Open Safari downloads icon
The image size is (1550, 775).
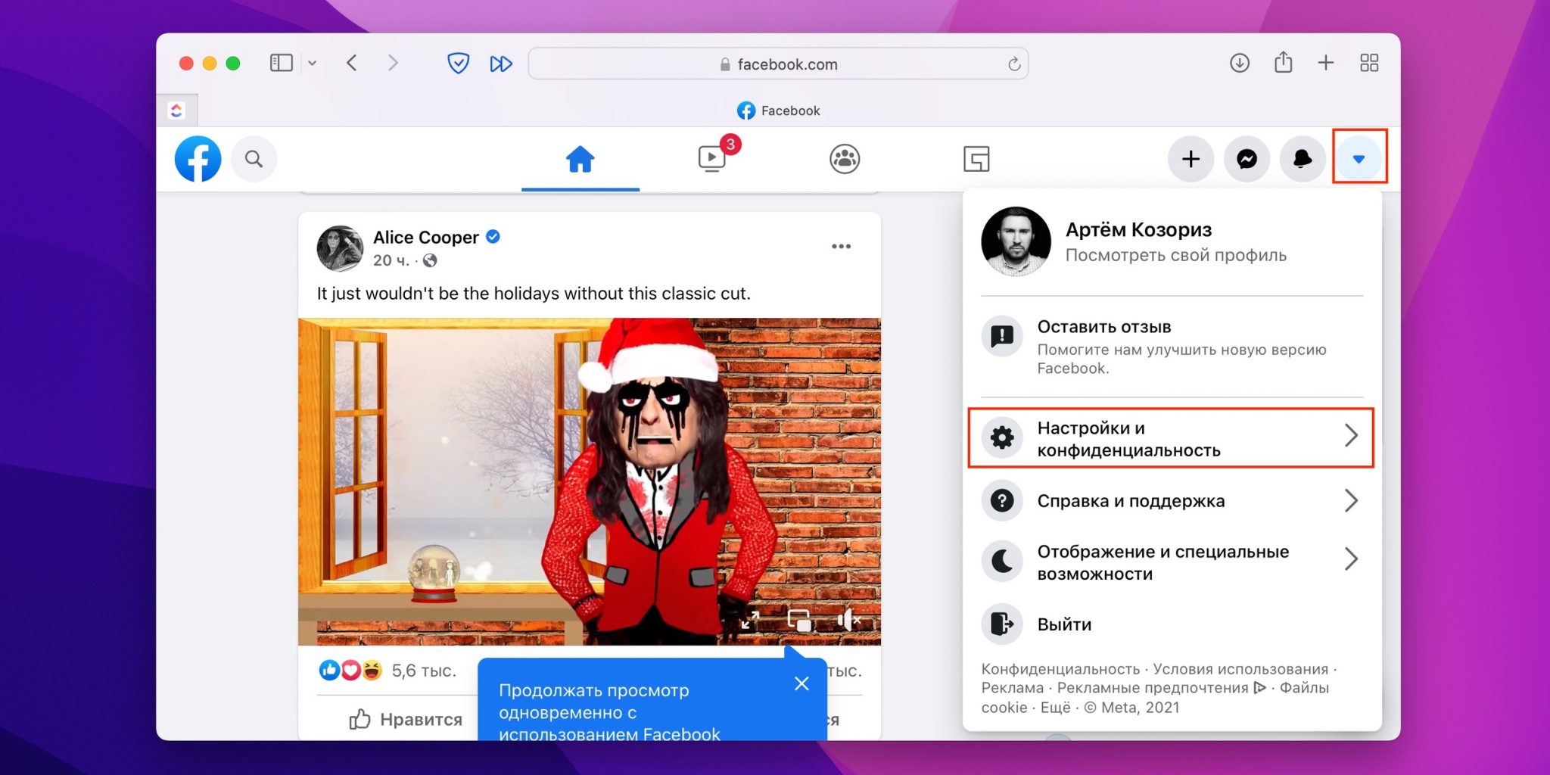click(x=1239, y=63)
